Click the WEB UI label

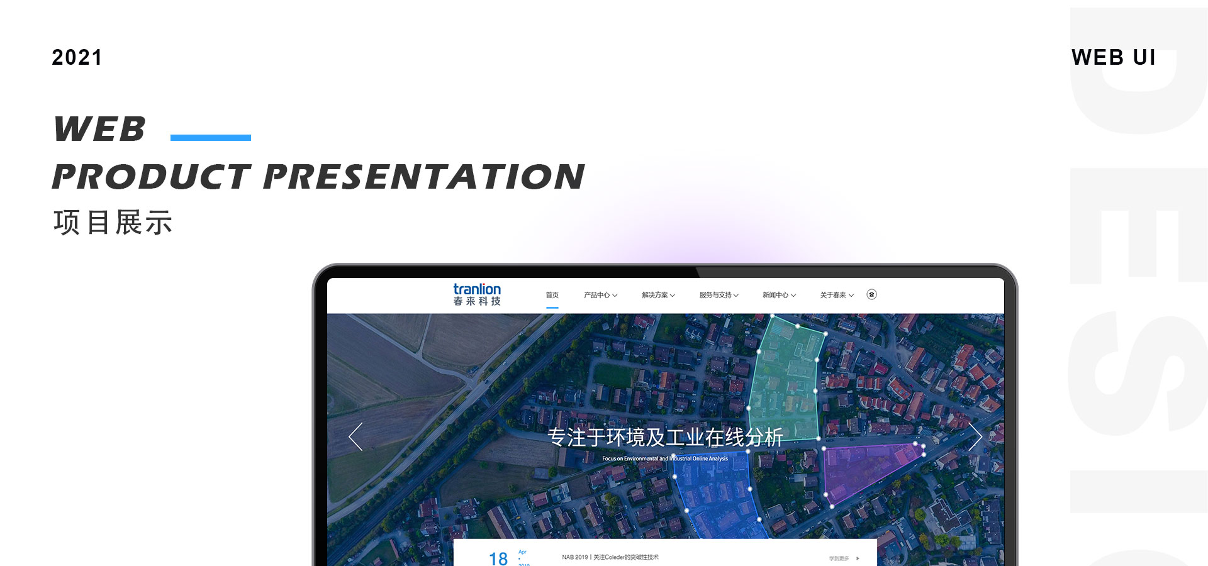[x=1113, y=57]
